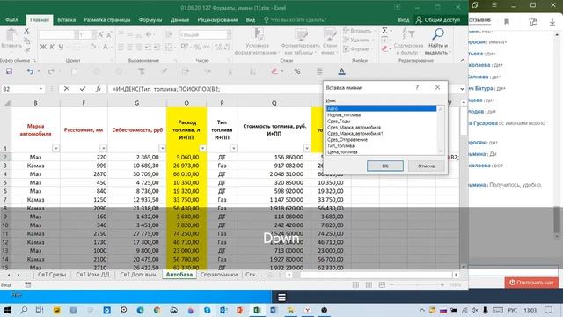Click the Paste clipboard icon
This screenshot has width=563, height=317.
pos(11,35)
